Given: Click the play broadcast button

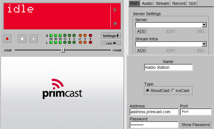Looking at the screenshot, I should point(34,39).
